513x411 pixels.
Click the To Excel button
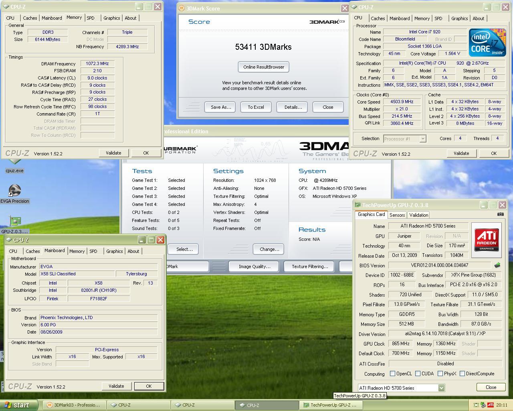(256, 107)
